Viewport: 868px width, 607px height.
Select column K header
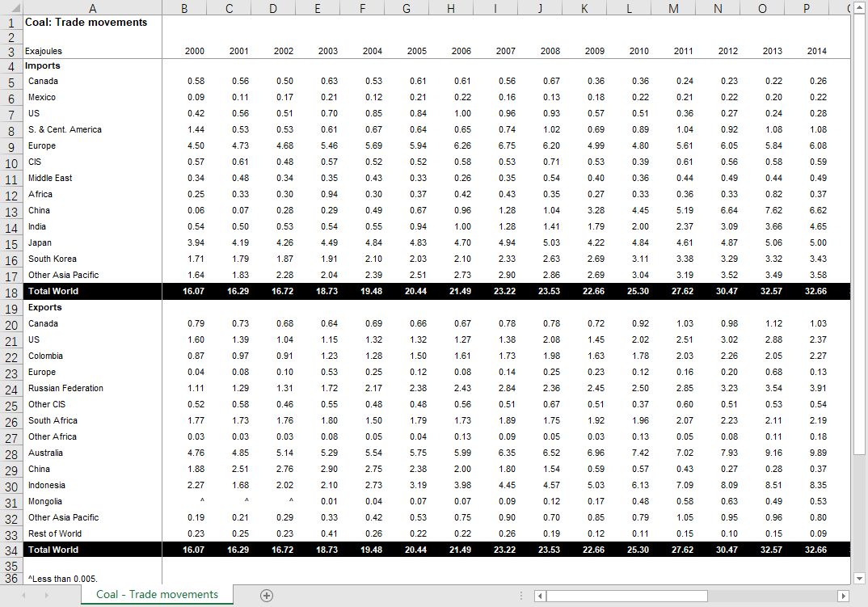coord(584,8)
